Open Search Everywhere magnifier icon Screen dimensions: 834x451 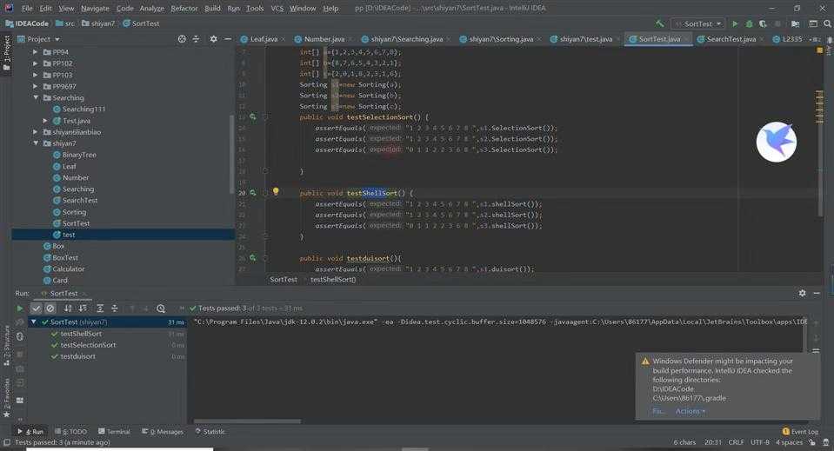[828, 23]
